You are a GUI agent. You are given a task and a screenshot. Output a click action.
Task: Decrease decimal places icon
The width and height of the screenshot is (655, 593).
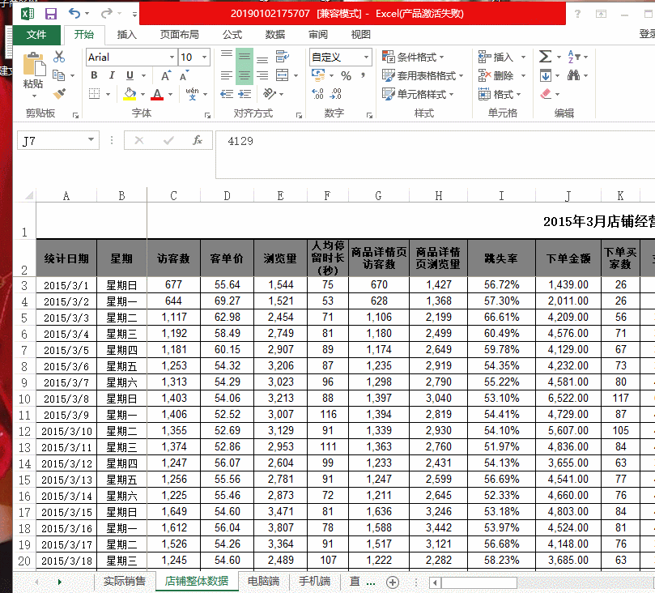click(335, 94)
